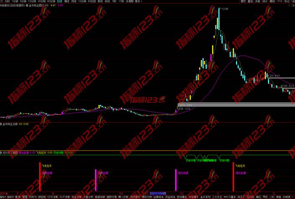Enable 多股 multi-stock view

pyautogui.click(x=257, y=2)
